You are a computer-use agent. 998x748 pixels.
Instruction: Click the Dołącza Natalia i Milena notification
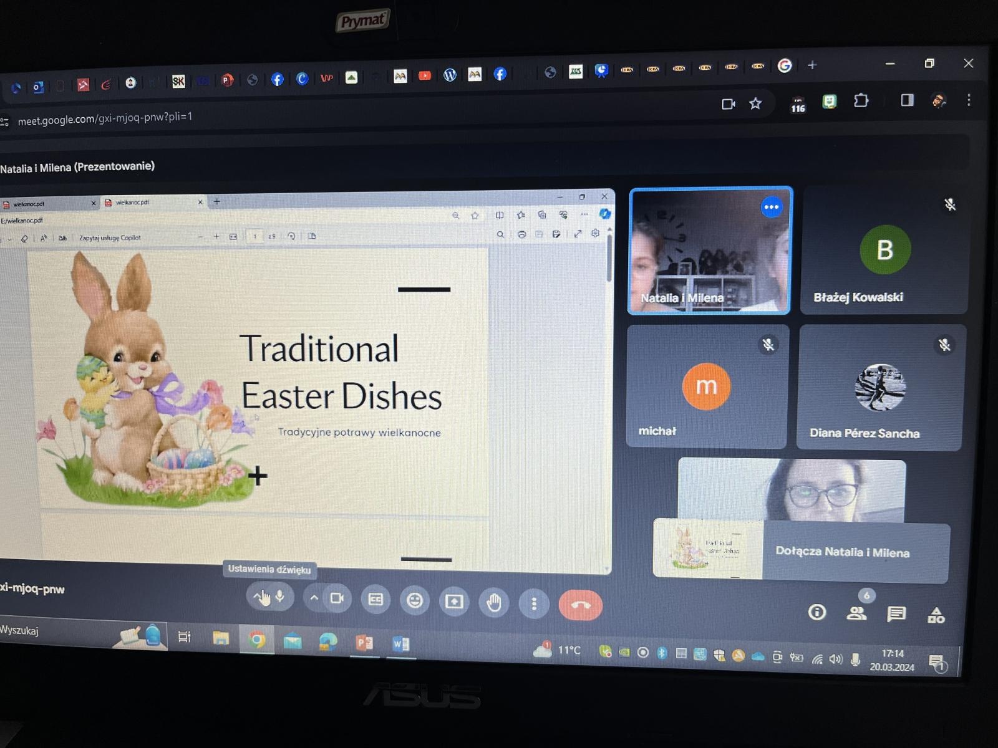pyautogui.click(x=842, y=552)
